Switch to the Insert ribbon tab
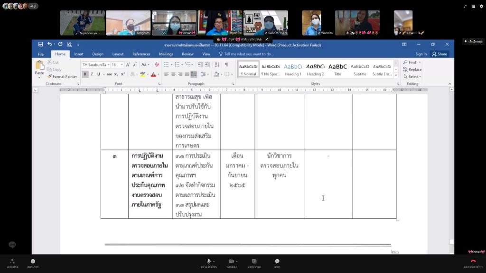 tap(79, 54)
